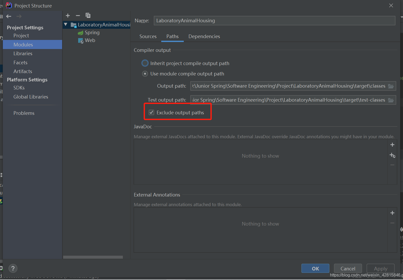Click the back navigation arrow

tap(9, 16)
